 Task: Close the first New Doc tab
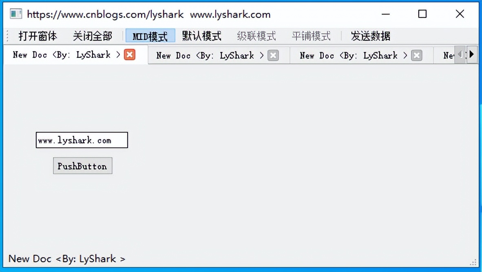point(130,55)
